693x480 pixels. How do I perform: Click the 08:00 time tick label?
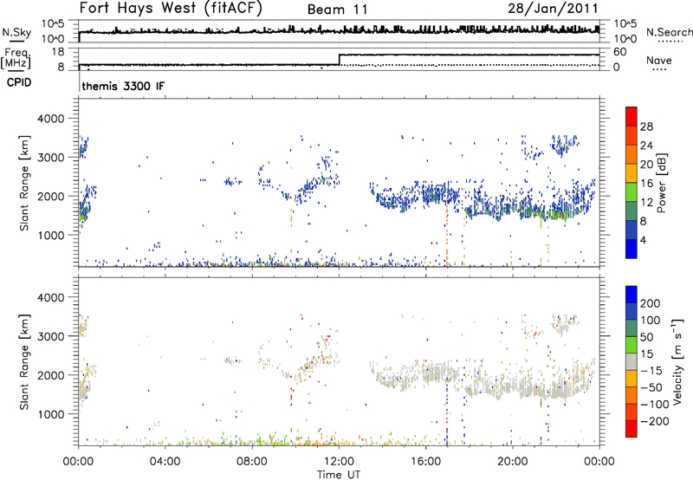pyautogui.click(x=252, y=462)
